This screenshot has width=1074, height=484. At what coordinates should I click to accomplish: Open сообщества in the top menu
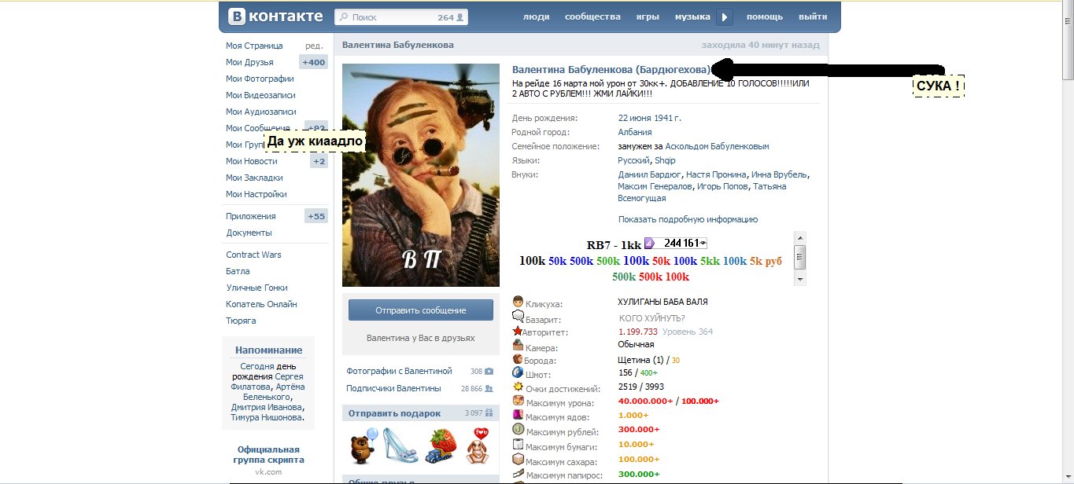coord(592,16)
